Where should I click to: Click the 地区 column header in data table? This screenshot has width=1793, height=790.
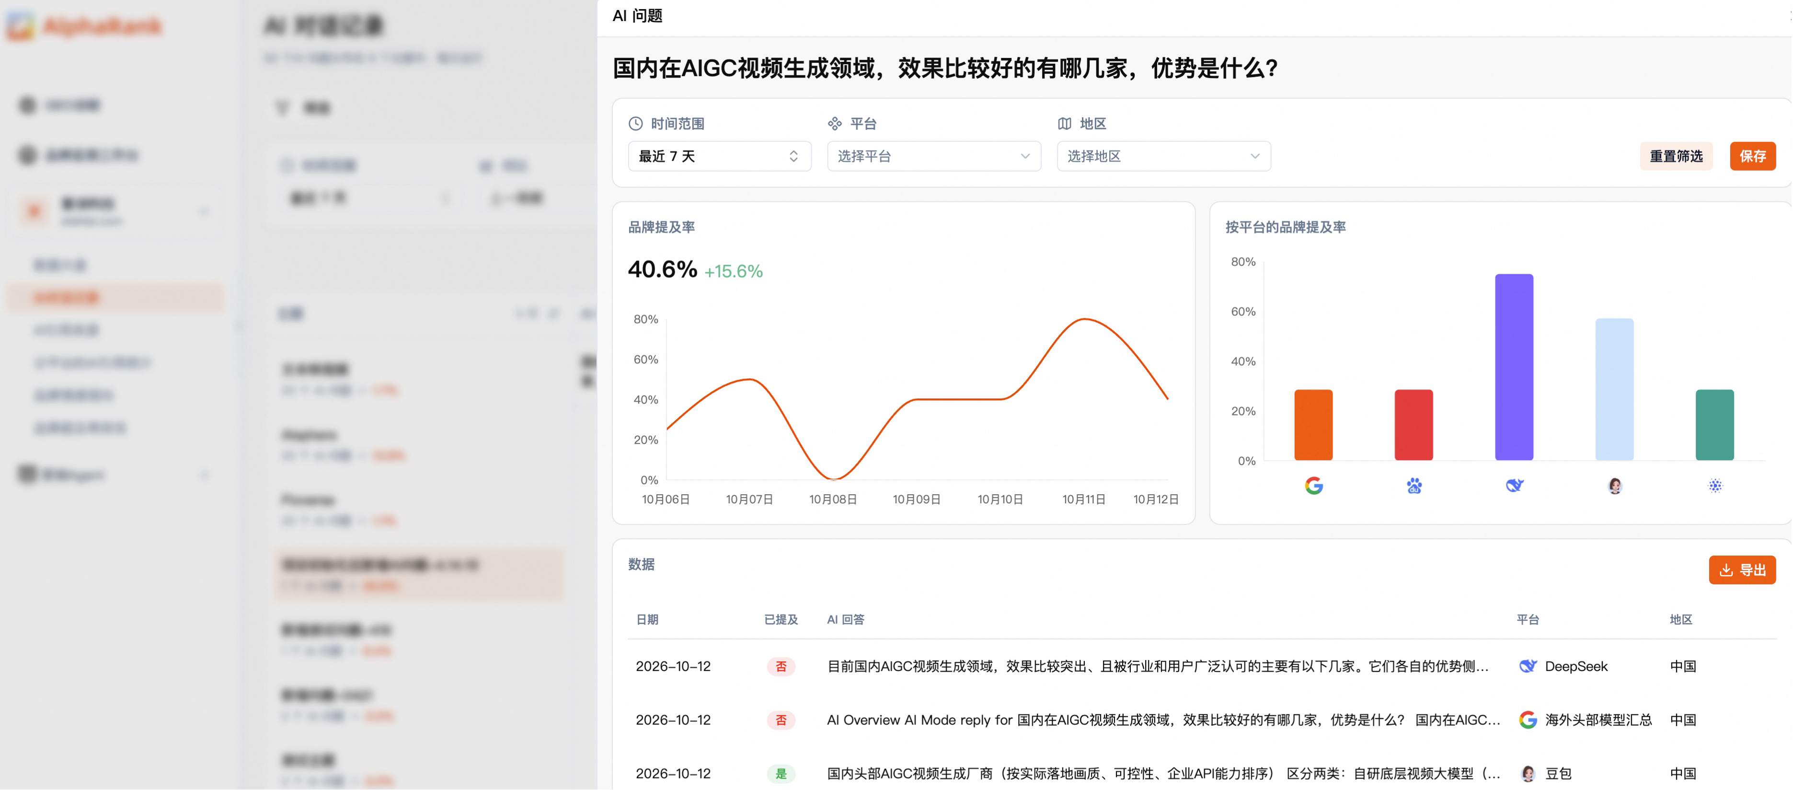click(x=1680, y=619)
